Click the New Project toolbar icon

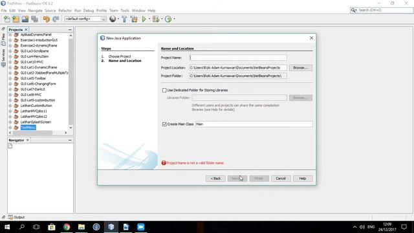point(16,19)
